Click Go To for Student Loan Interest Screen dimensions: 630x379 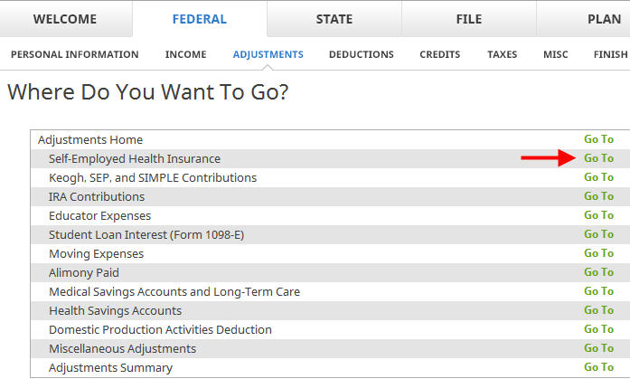(x=598, y=234)
